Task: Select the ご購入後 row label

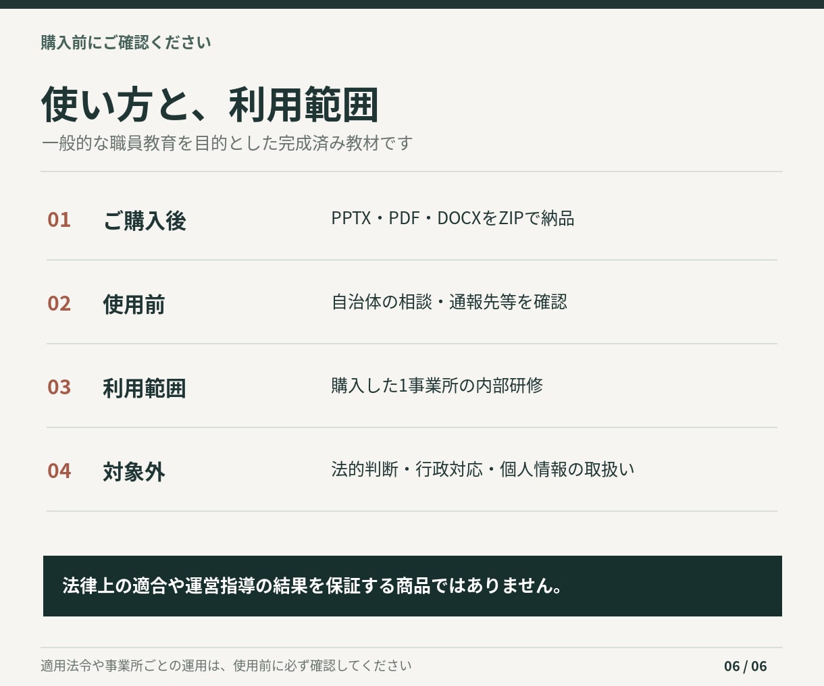Action: pos(145,221)
